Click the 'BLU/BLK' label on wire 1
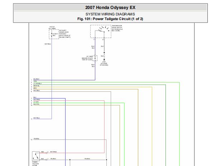 pos(37,79)
